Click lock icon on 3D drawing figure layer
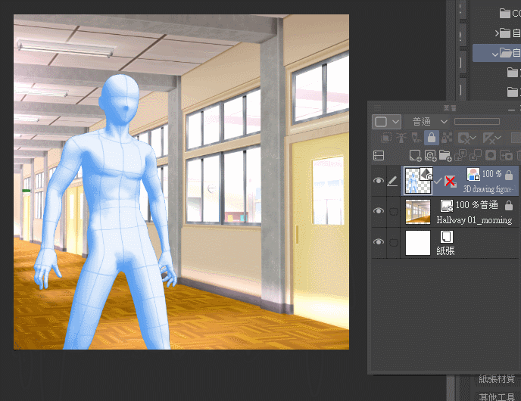 pyautogui.click(x=509, y=175)
